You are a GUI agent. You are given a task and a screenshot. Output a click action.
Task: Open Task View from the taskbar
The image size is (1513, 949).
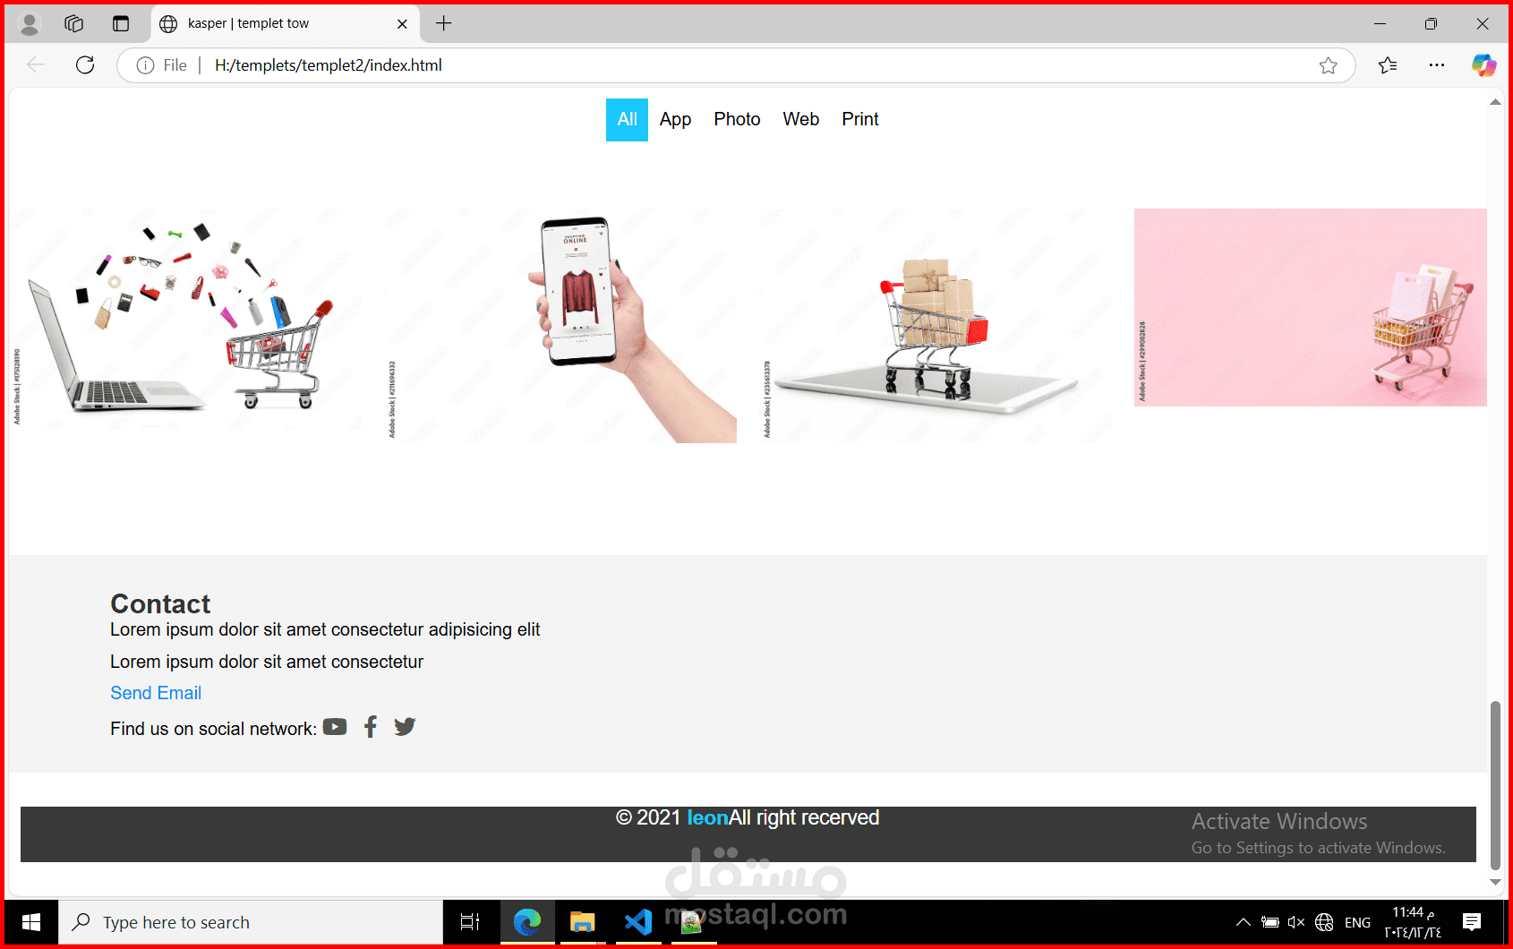click(470, 921)
